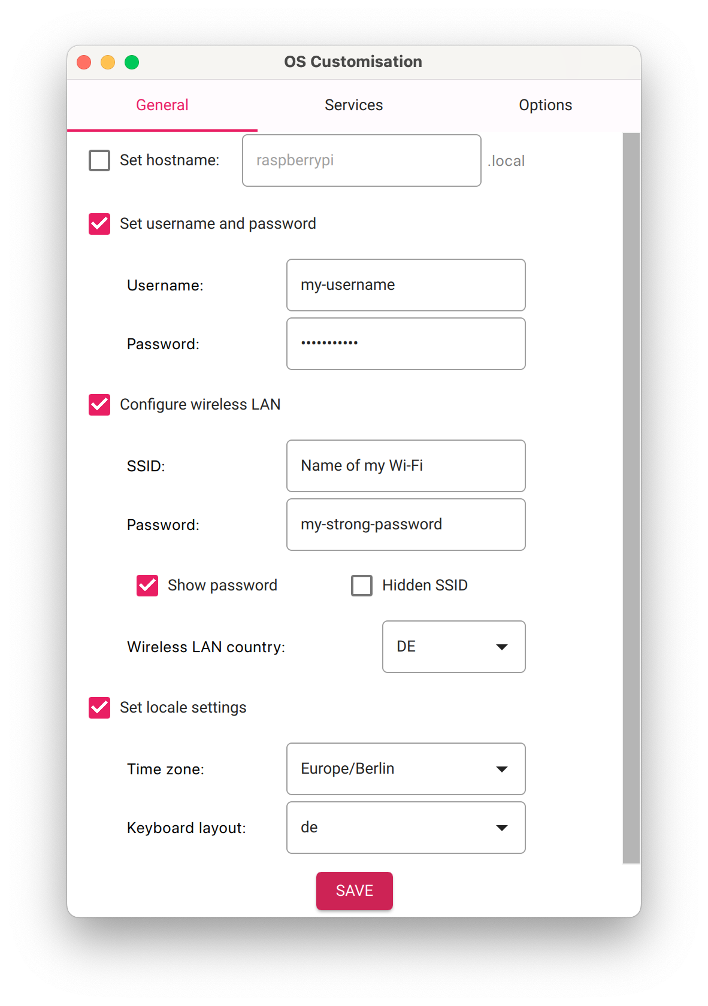Toggle the Show password checkbox
This screenshot has height=1006, width=708.
coord(147,586)
